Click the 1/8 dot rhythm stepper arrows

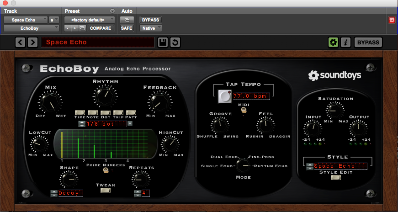coord(82,124)
